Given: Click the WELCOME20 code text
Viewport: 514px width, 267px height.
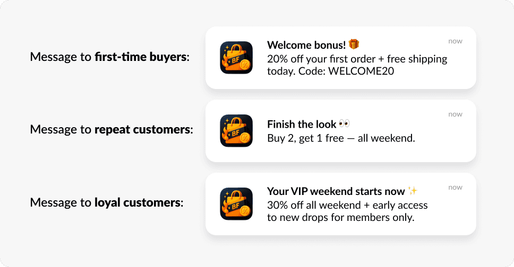Looking at the screenshot, I should click(x=361, y=71).
